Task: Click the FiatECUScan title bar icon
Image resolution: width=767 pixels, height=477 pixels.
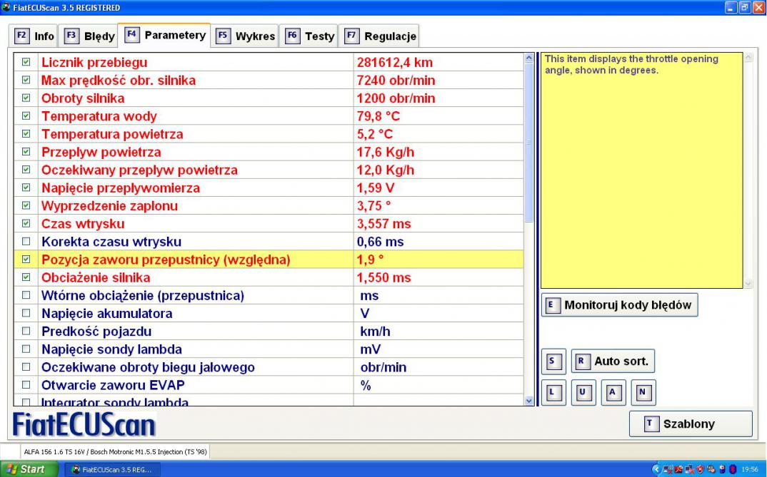Action: pyautogui.click(x=6, y=7)
